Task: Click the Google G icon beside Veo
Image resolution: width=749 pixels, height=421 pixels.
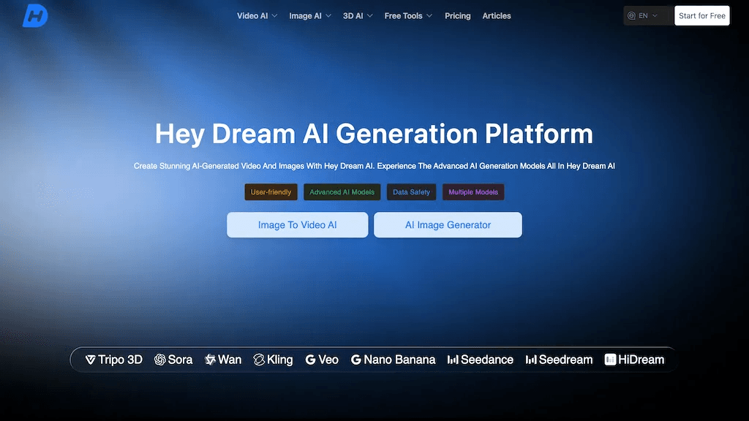Action: click(310, 360)
